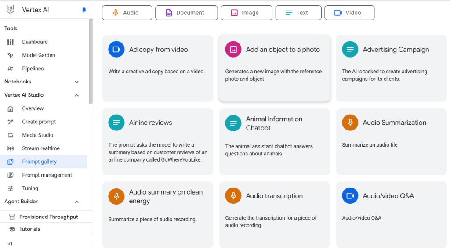Click the Tuning sliders icon
This screenshot has width=450, height=249.
coord(11,188)
